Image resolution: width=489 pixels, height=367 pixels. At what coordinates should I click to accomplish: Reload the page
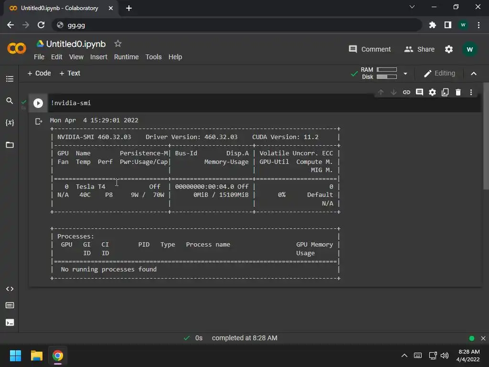pos(41,25)
